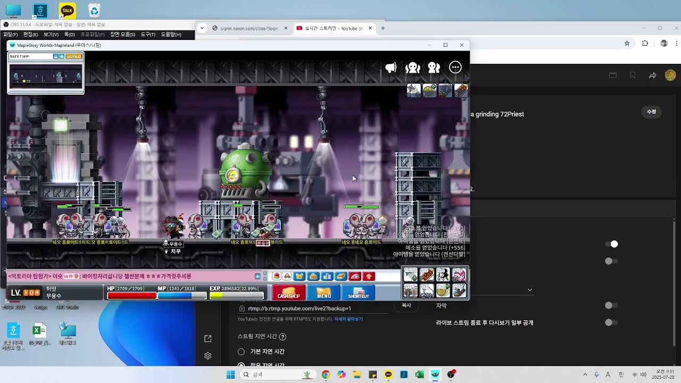This screenshot has height=383, width=681.
Task: Click the minimap thumbnail view
Action: [46, 77]
